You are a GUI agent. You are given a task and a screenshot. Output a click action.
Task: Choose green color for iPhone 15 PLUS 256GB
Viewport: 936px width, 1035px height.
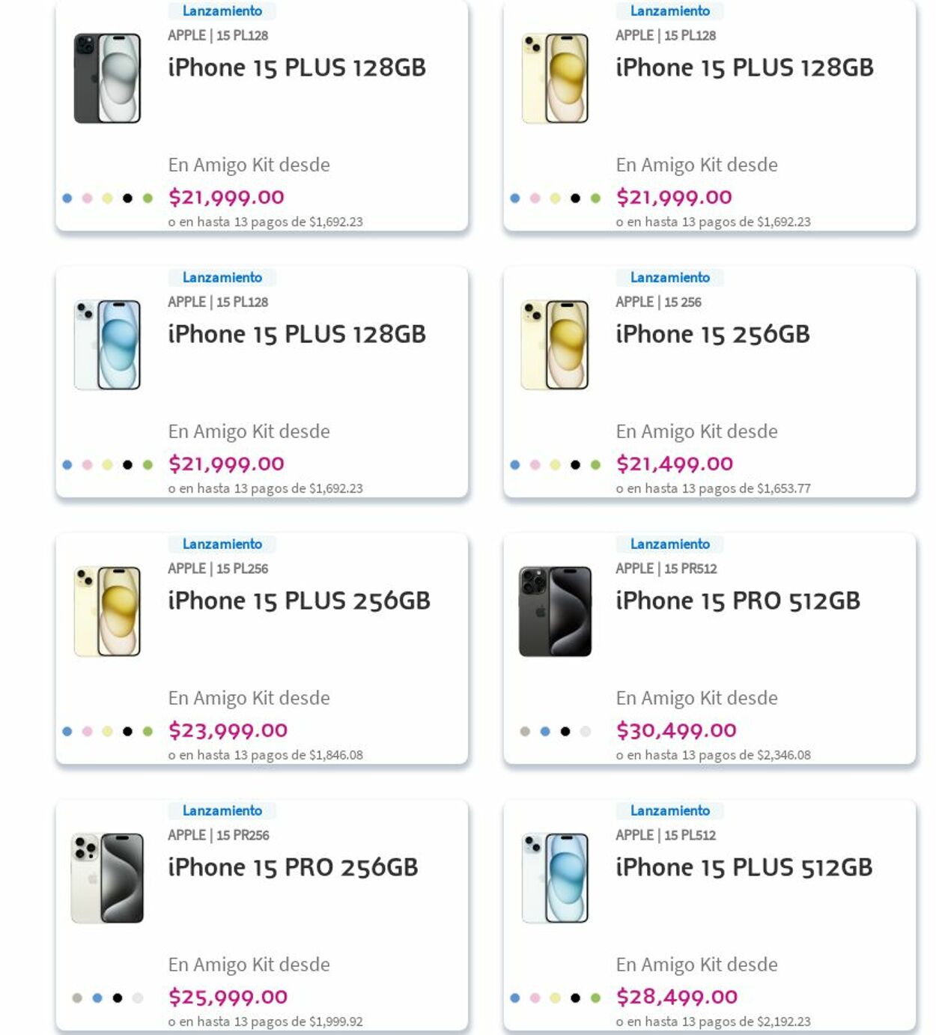(148, 732)
